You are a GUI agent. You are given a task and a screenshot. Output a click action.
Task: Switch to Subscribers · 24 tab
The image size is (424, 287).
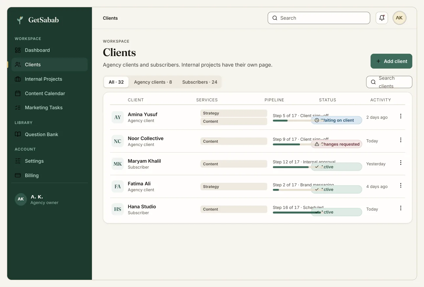tap(200, 82)
